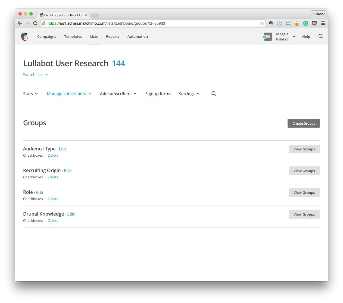Click the camera screenshot extension icon
This screenshot has width=343, height=303.
click(x=279, y=23)
